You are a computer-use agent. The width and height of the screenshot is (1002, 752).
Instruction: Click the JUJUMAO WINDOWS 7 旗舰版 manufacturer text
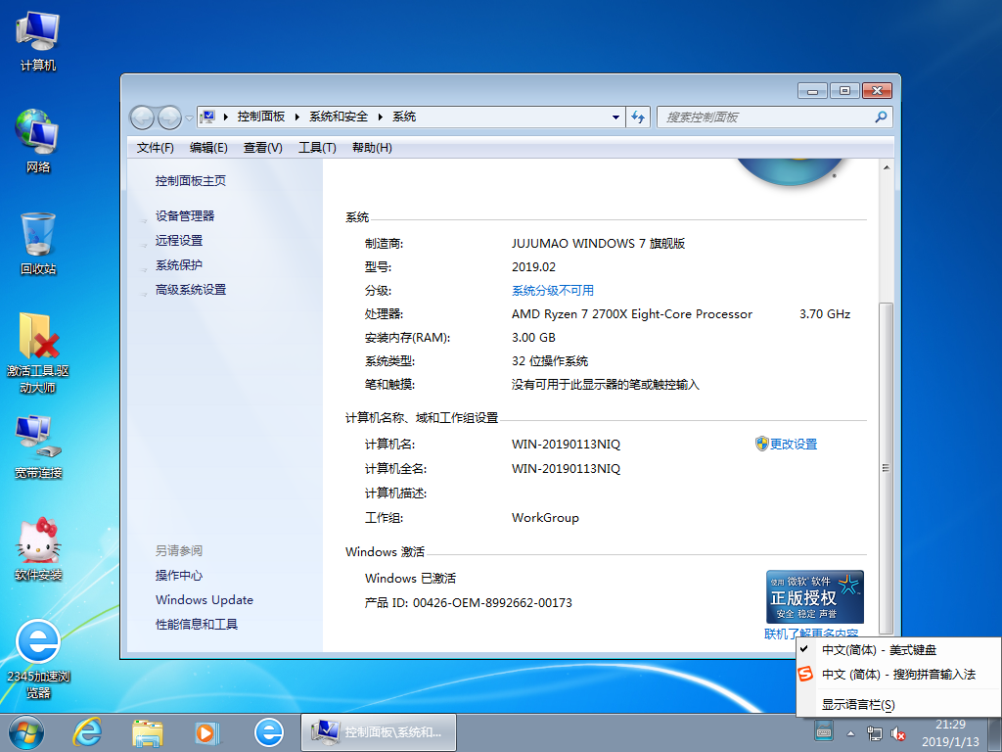598,243
